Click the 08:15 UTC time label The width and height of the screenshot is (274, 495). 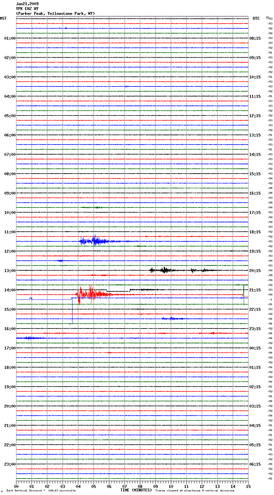tap(255, 38)
